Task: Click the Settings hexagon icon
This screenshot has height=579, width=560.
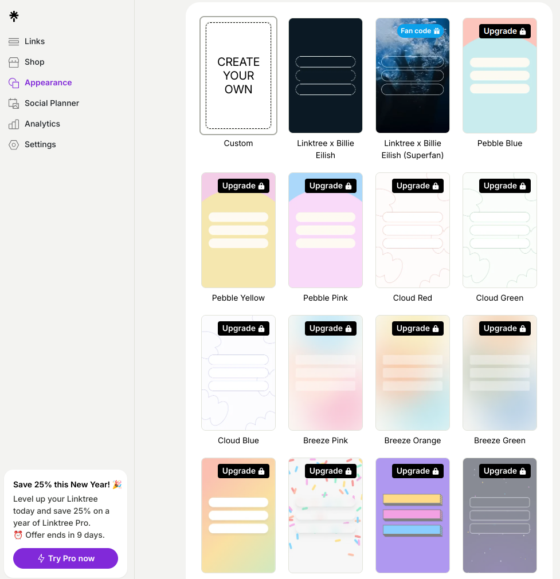Action: pyautogui.click(x=14, y=145)
